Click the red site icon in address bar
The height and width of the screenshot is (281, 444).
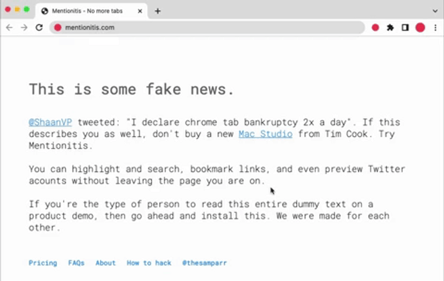58,27
